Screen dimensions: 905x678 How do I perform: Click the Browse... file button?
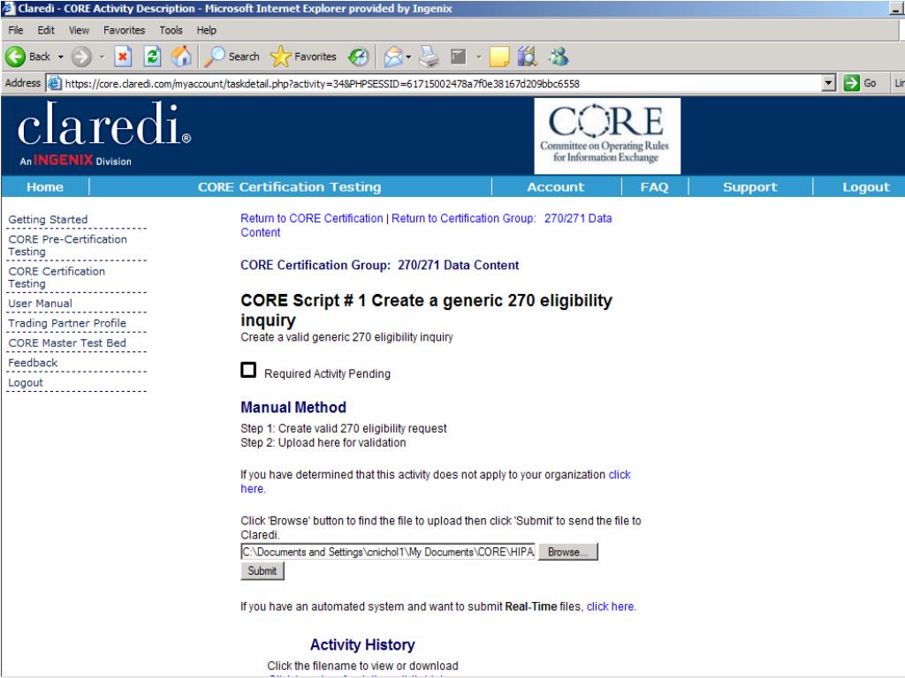[x=568, y=552]
